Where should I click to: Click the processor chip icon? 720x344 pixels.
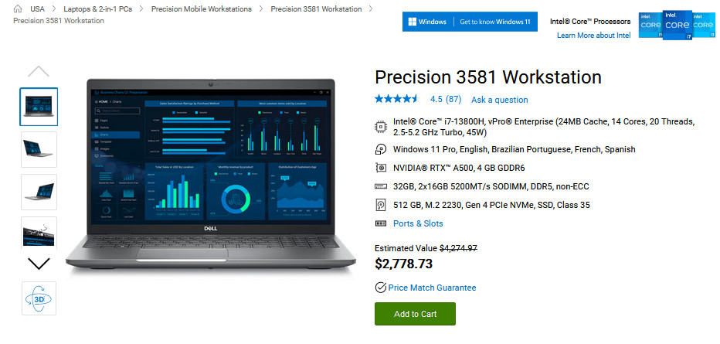coord(380,127)
